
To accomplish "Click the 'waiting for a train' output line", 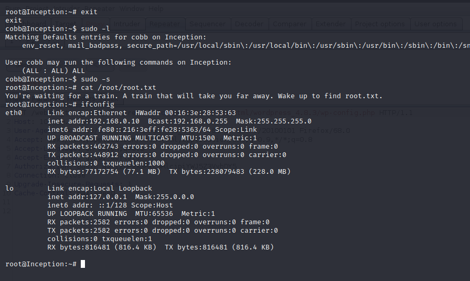I will click(x=194, y=96).
